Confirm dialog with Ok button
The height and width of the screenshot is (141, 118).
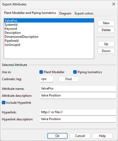(x=57, y=136)
